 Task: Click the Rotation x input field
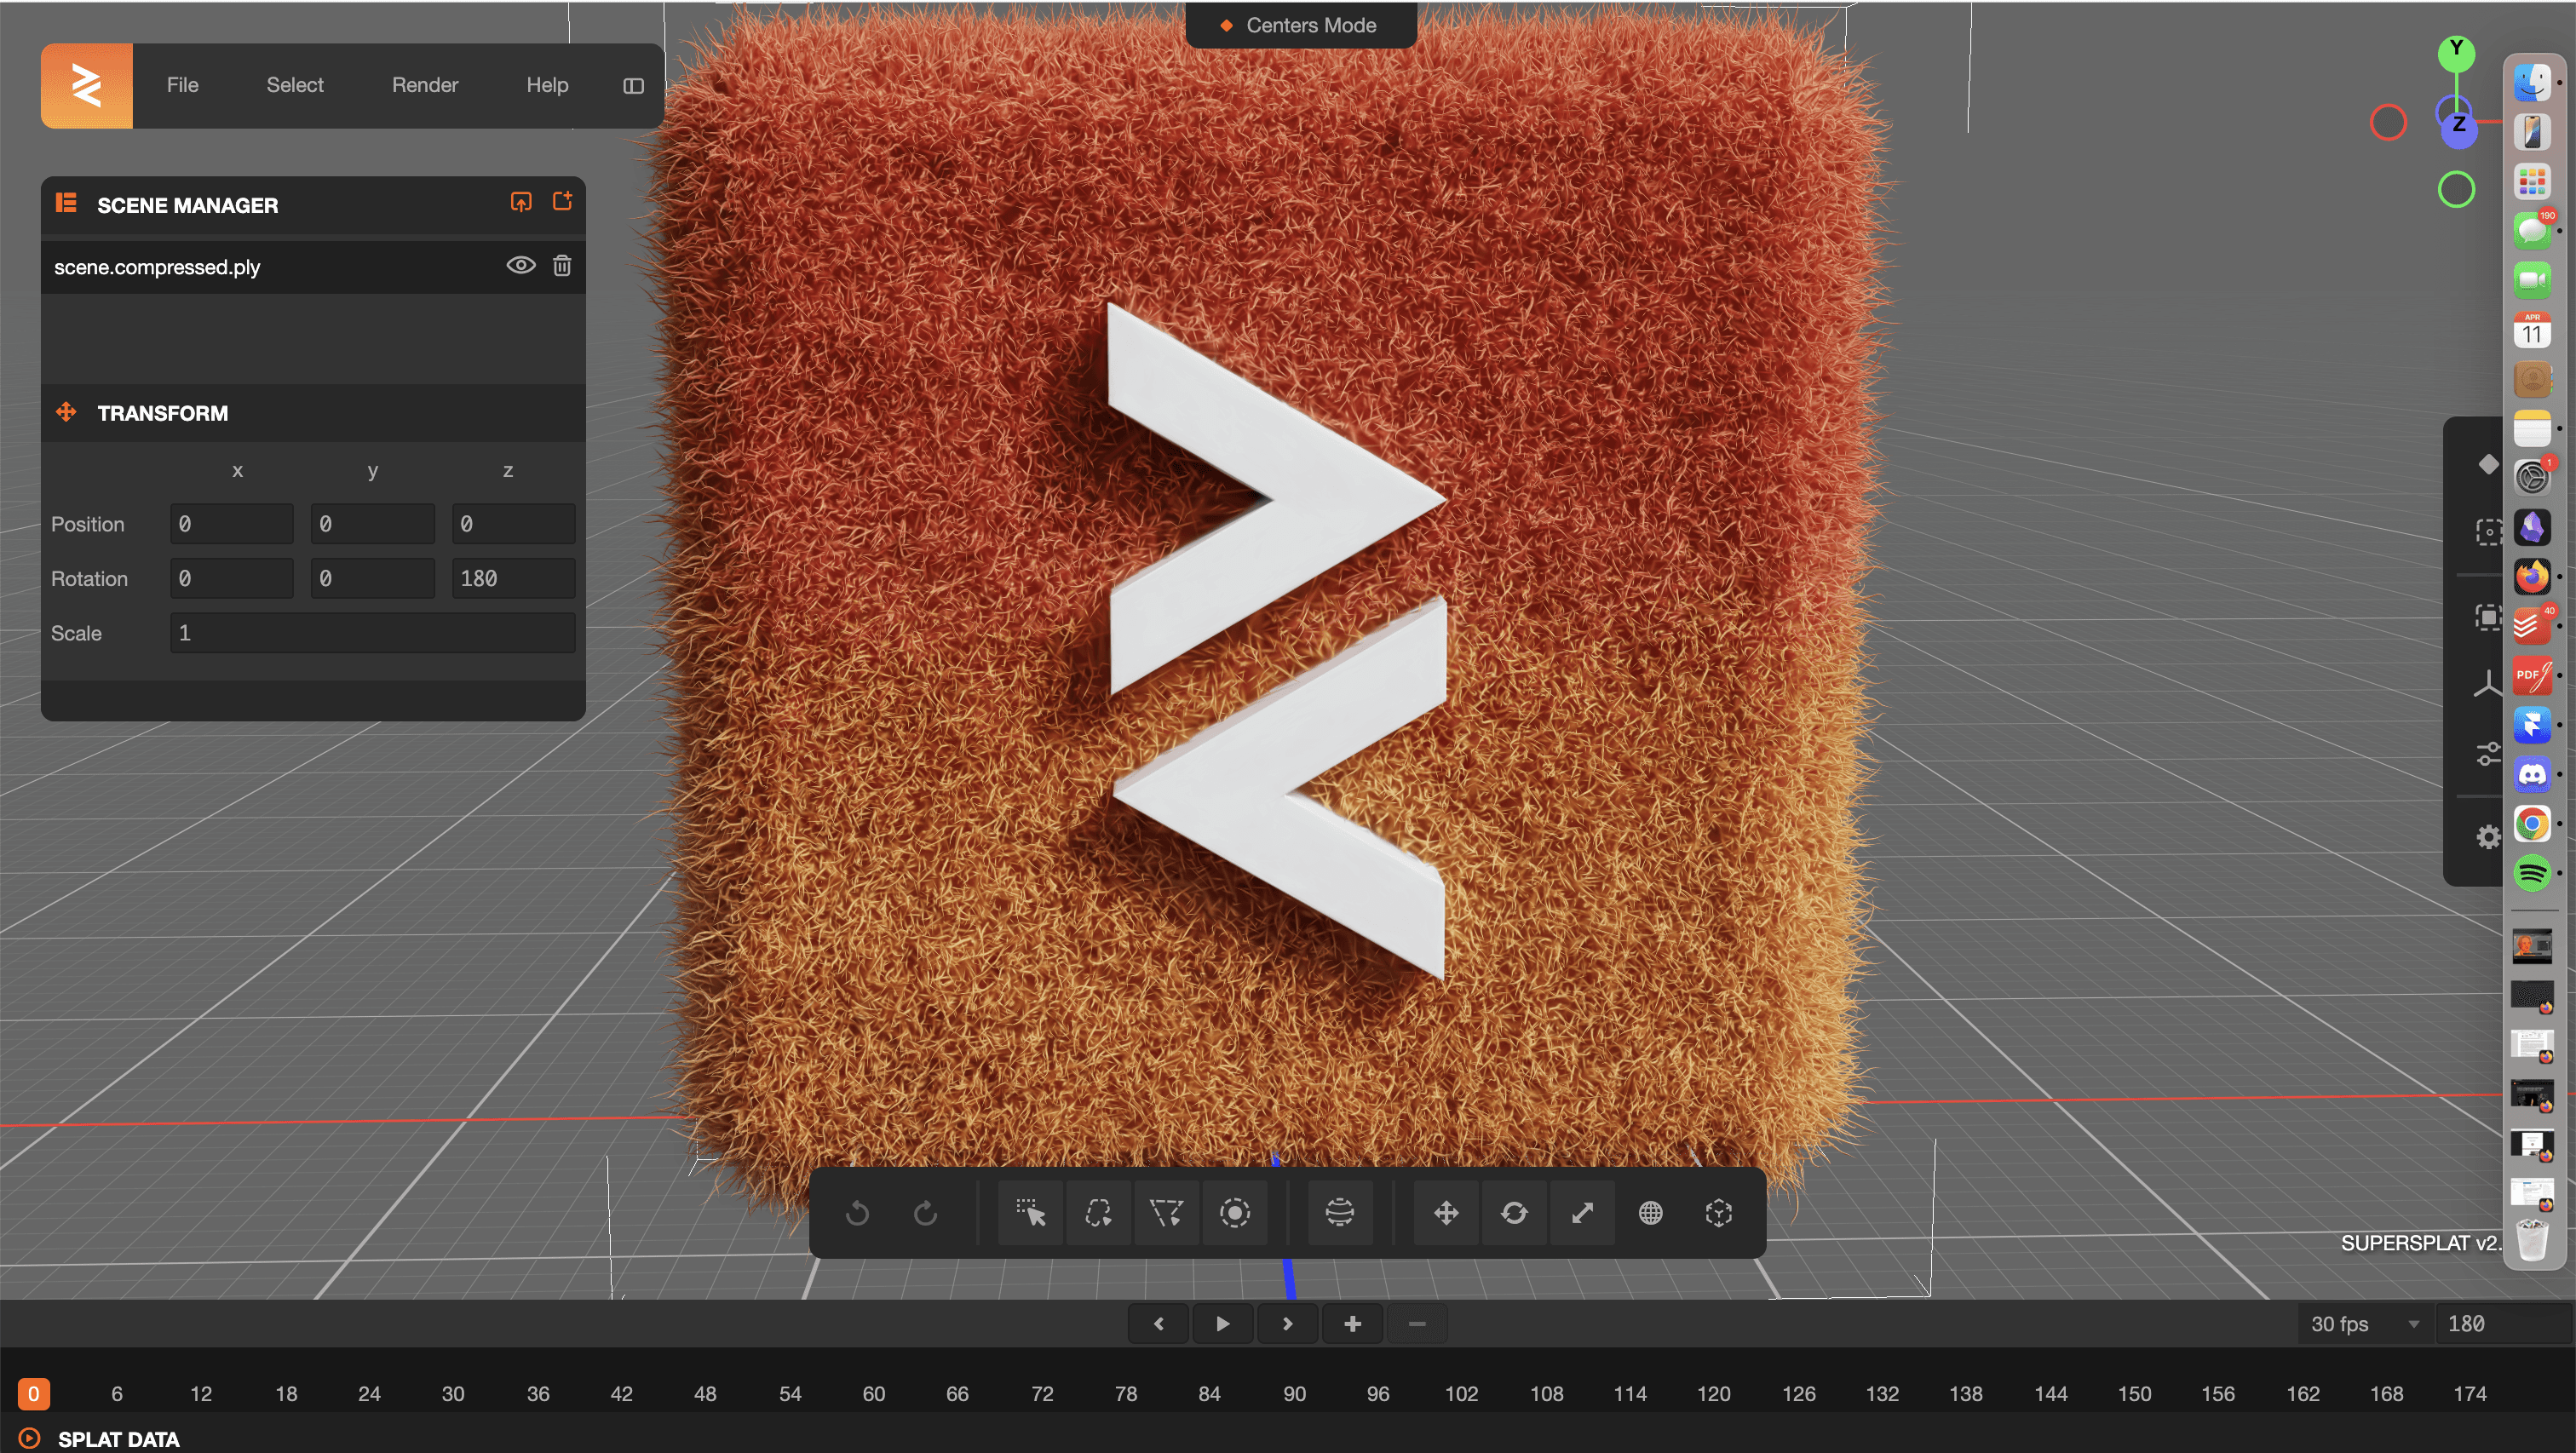click(232, 578)
